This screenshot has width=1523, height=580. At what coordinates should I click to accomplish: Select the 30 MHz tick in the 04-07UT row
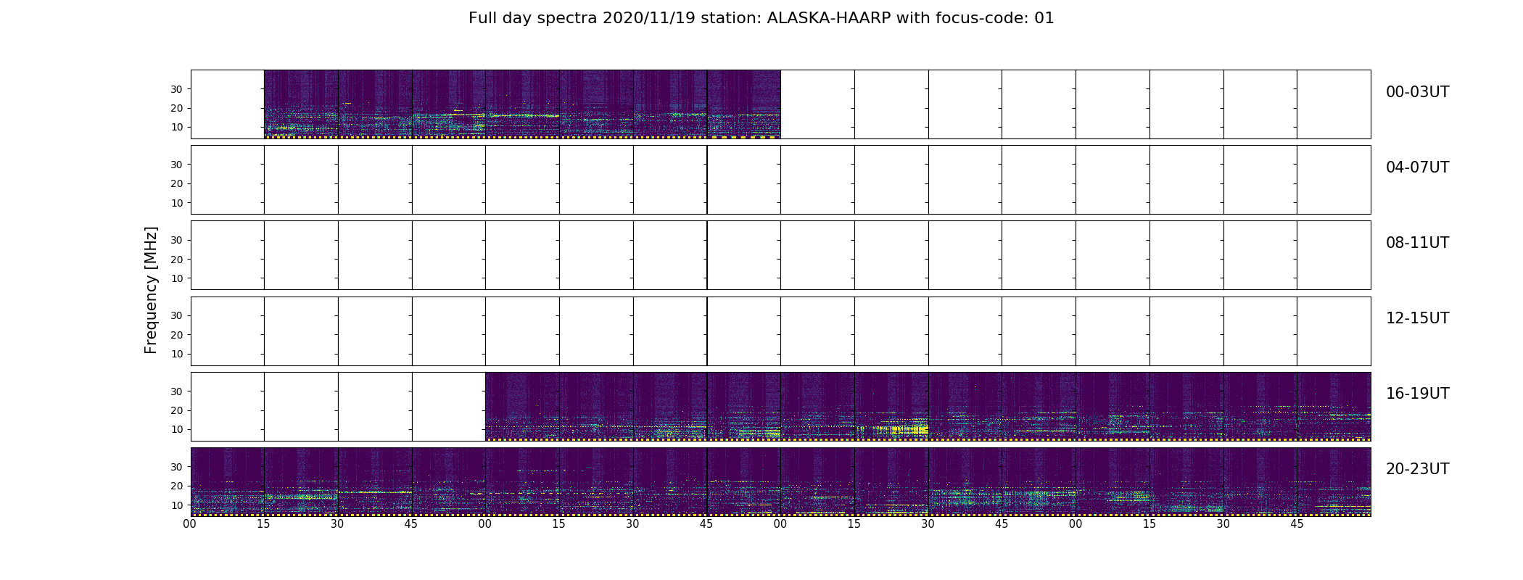(x=176, y=165)
